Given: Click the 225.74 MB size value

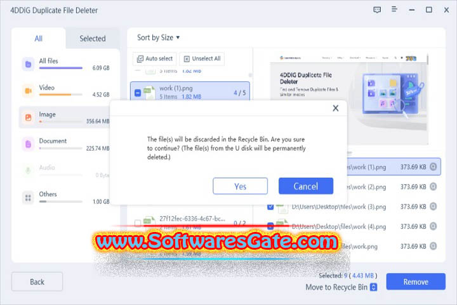Looking at the screenshot, I should [98, 148].
